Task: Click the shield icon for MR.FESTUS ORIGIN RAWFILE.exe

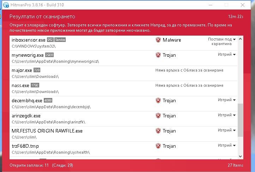Action: click(158, 131)
